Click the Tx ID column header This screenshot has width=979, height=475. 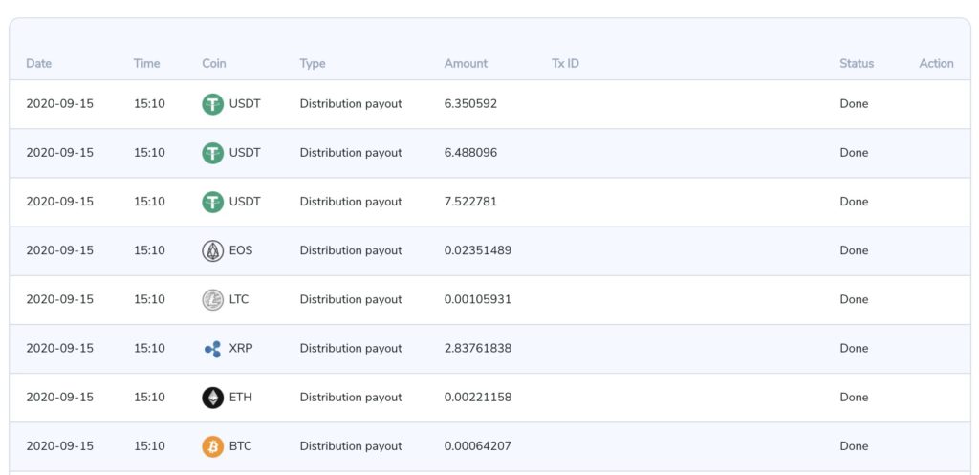tap(565, 64)
